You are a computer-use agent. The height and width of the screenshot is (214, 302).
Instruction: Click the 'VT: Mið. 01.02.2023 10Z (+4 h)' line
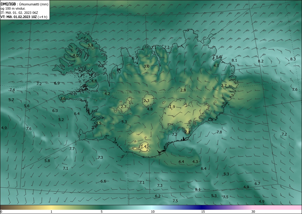pos(24,17)
